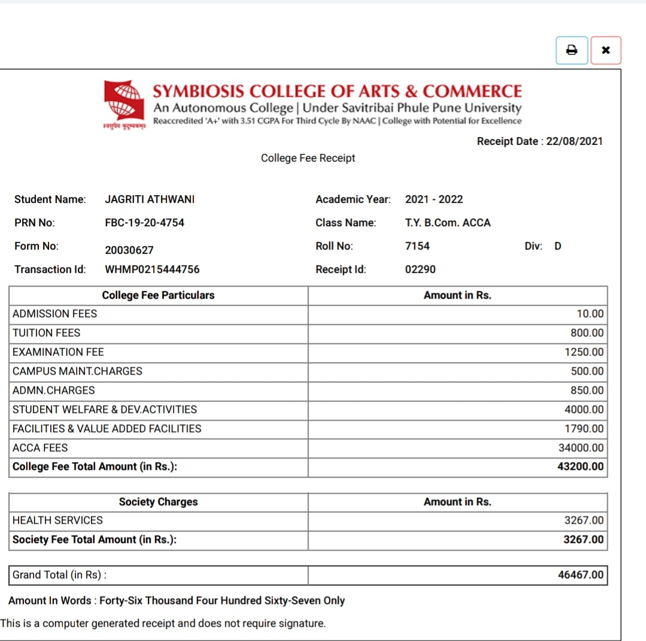Select student name JAGRITI ATHWANI

click(x=150, y=199)
